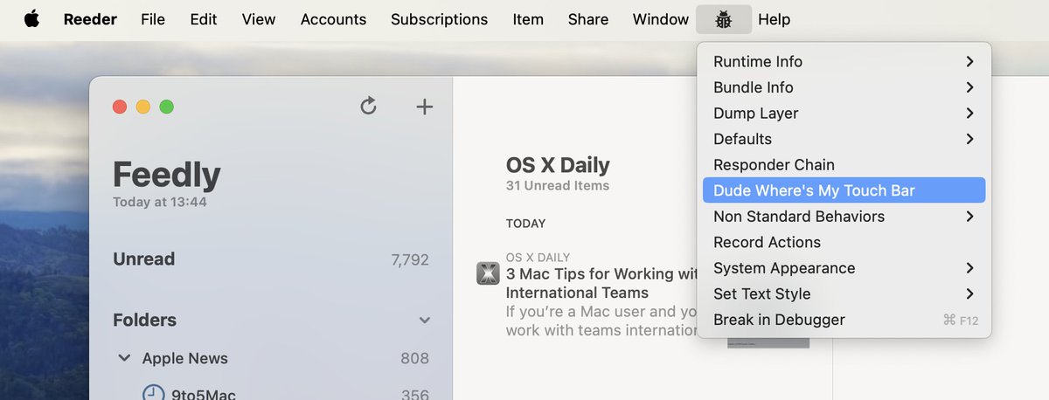
Task: Open the Share menu
Action: tap(588, 19)
